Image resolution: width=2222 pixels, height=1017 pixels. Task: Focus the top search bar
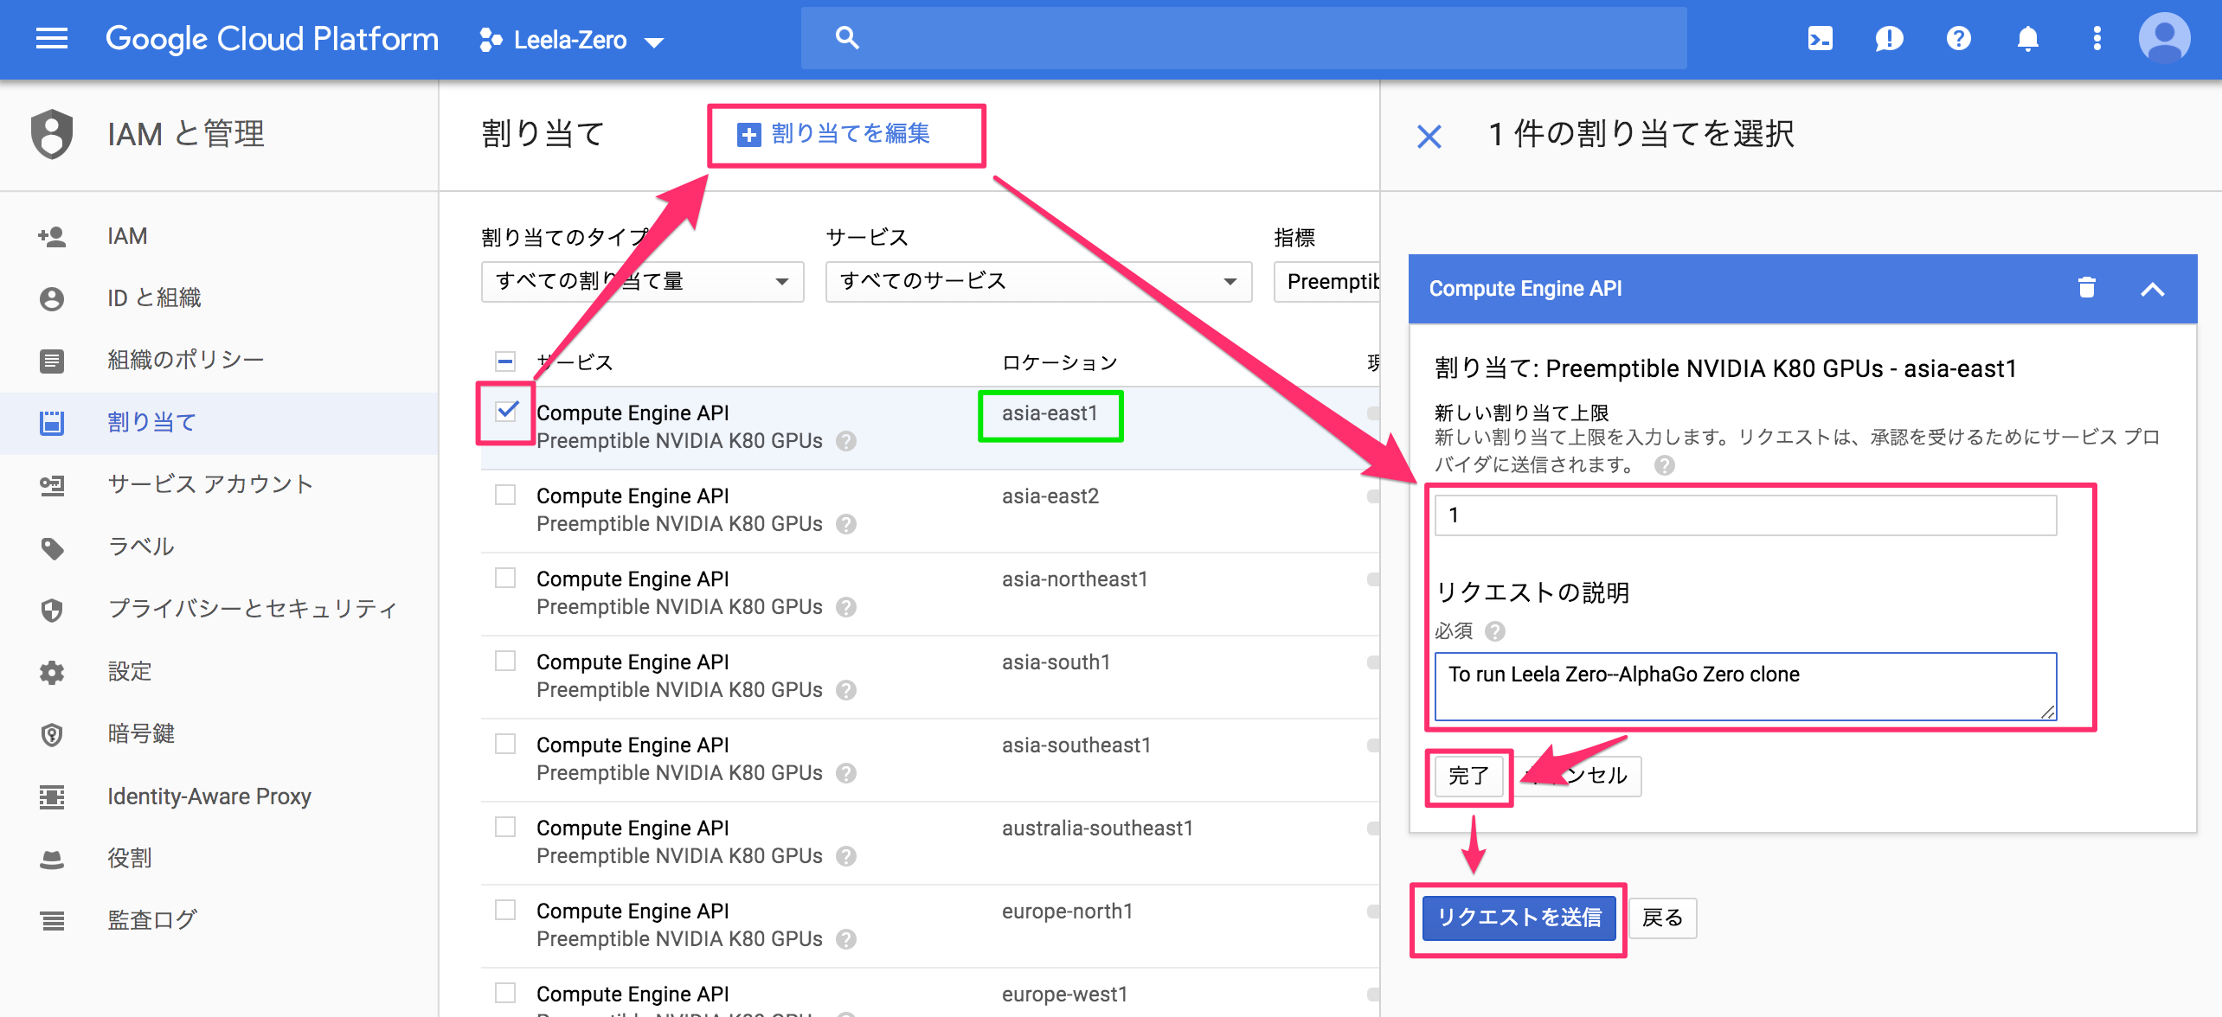click(x=1243, y=38)
